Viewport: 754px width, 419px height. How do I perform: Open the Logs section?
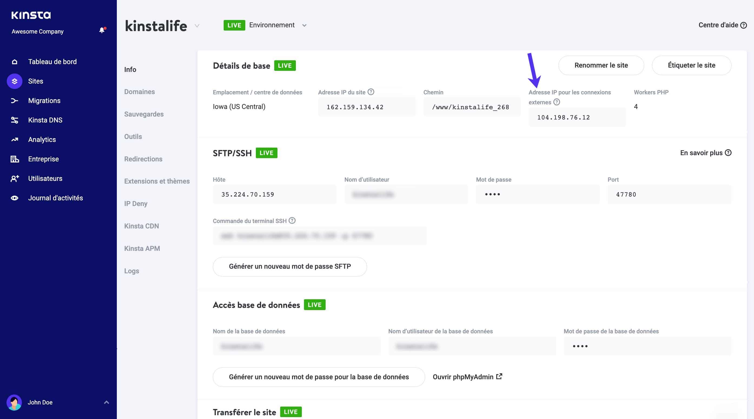click(x=132, y=271)
